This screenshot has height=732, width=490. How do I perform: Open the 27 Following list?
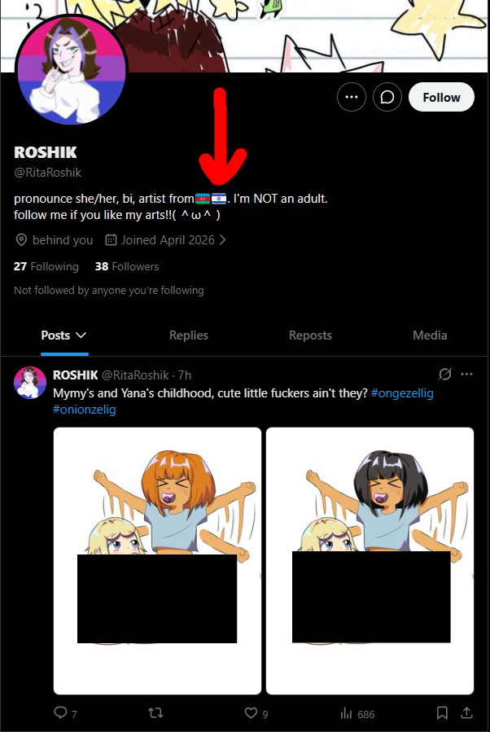click(x=46, y=266)
